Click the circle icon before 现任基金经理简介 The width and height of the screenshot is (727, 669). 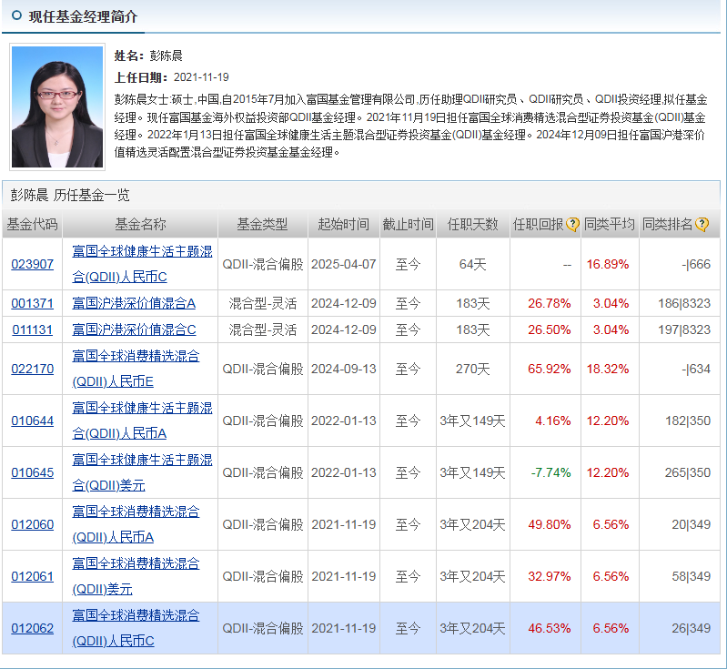16,15
